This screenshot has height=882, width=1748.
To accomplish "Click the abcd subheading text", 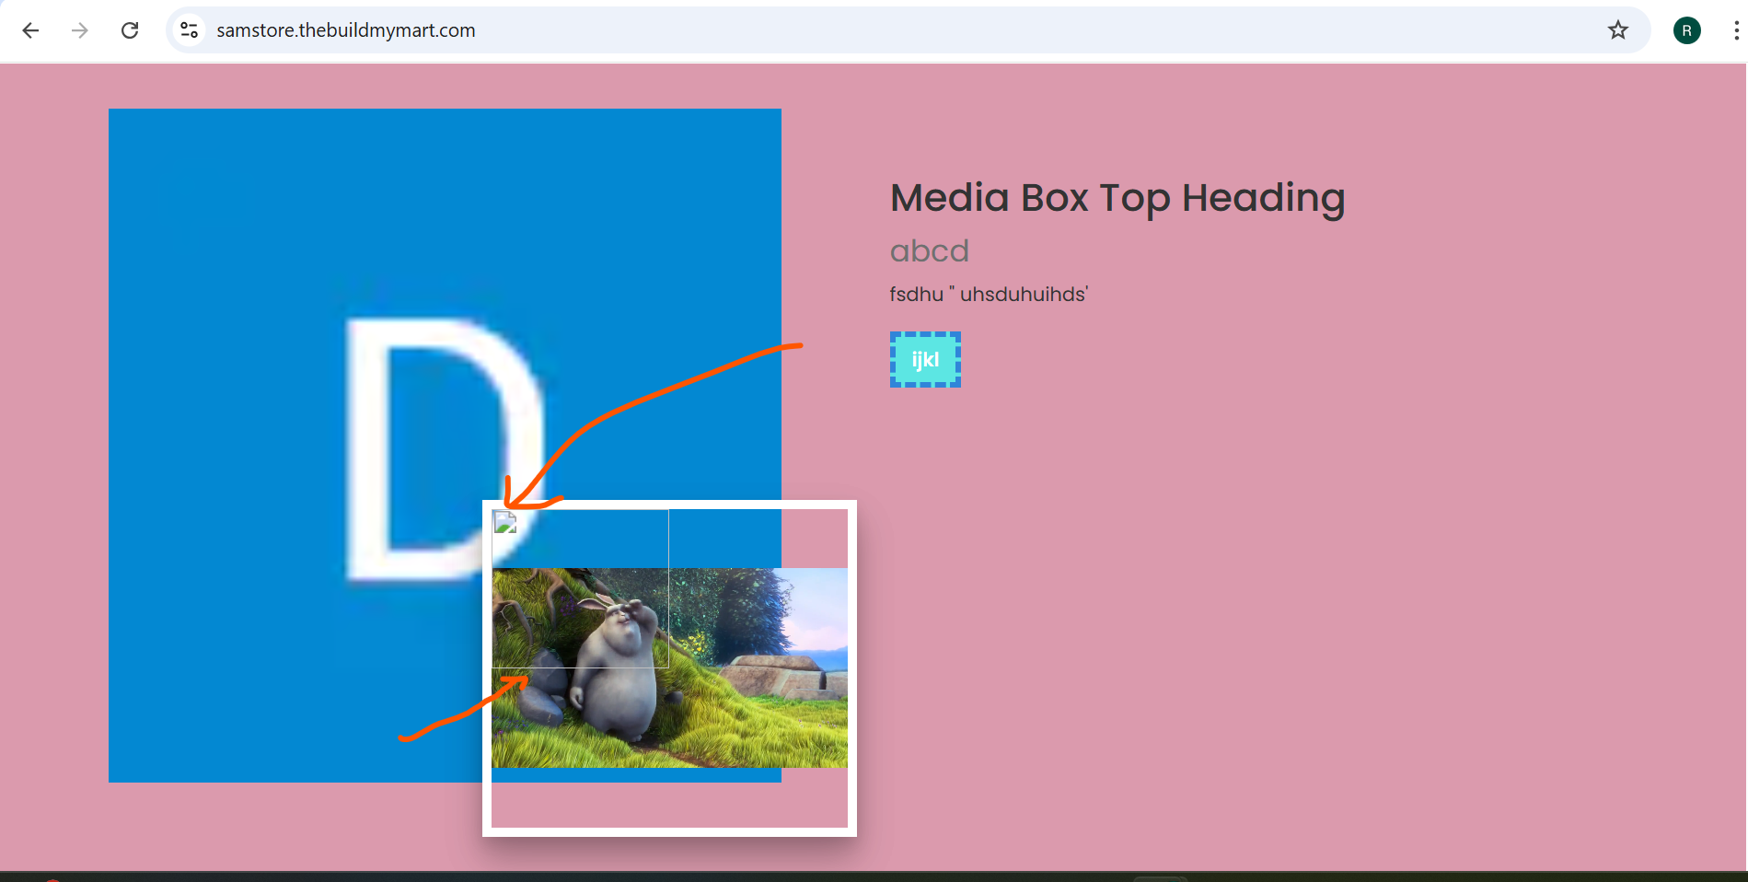I will coord(930,250).
